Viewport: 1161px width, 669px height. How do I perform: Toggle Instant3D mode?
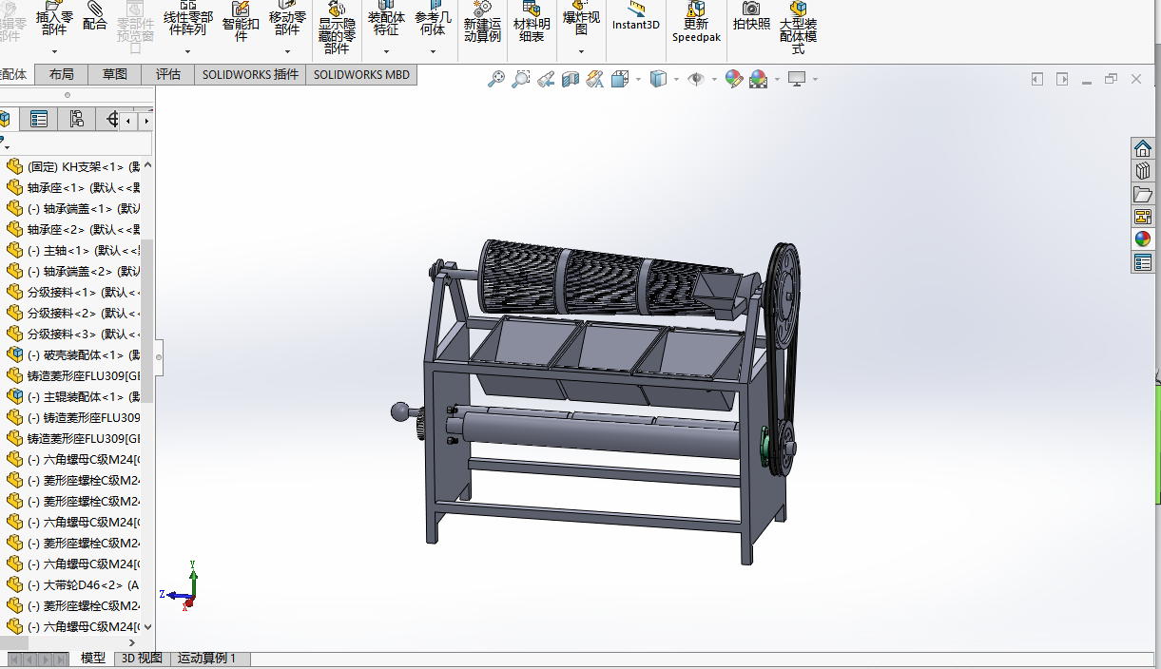click(x=636, y=17)
